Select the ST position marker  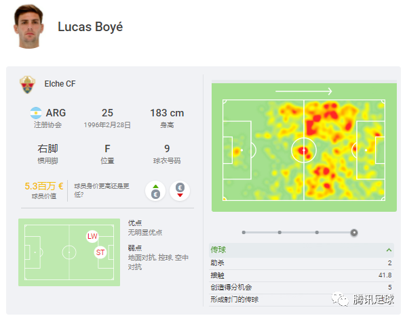(x=100, y=252)
